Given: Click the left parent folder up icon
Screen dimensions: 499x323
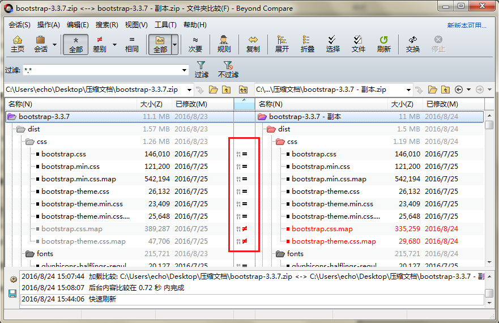Looking at the screenshot, I should (226, 90).
